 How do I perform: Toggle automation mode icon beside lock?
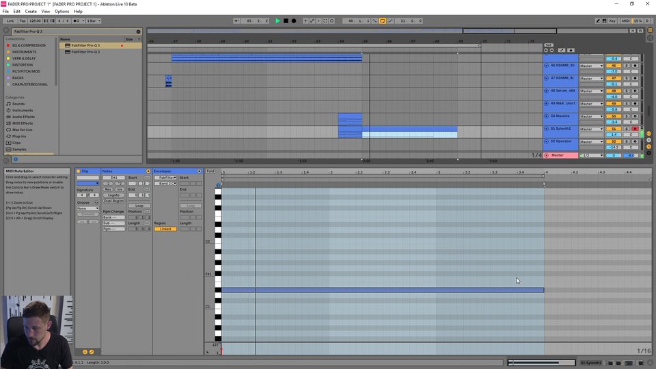[x=562, y=50]
